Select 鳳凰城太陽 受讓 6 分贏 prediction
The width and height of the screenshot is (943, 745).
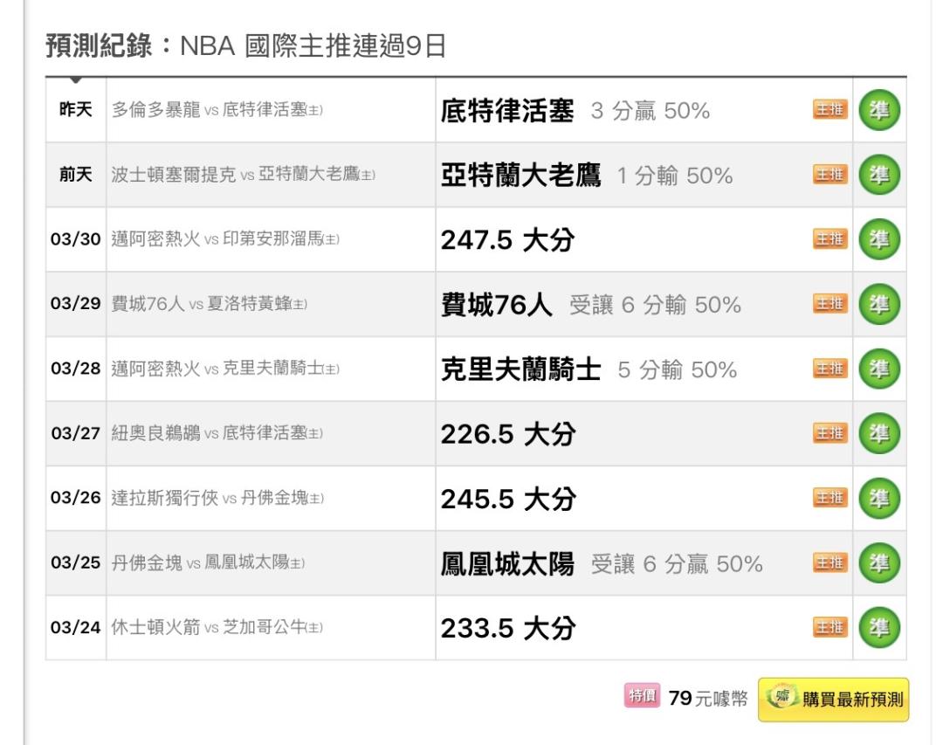point(601,564)
